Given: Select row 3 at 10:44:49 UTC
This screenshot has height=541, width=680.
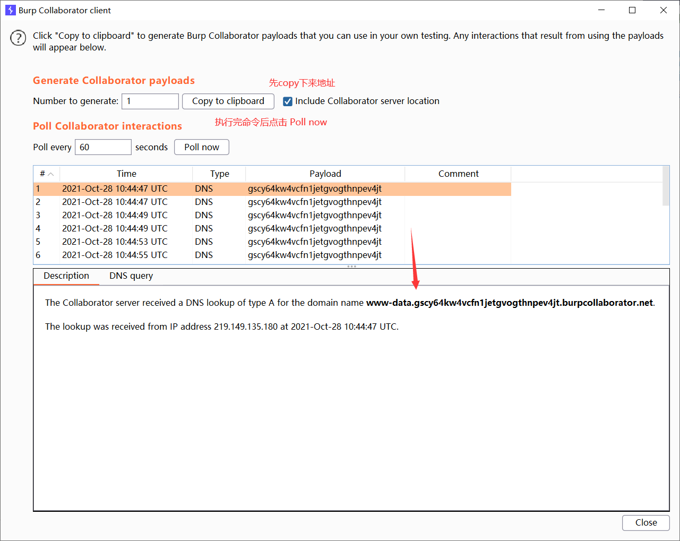Looking at the screenshot, I should [272, 216].
